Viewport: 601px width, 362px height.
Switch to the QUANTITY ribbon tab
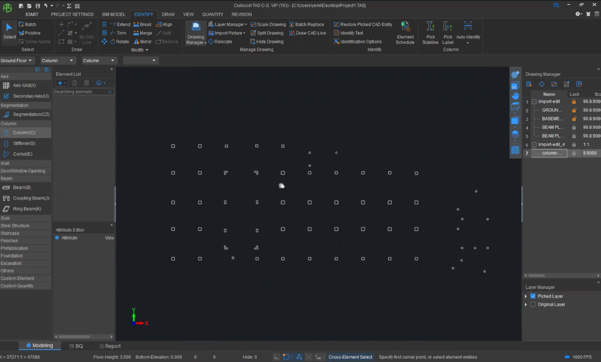[212, 14]
